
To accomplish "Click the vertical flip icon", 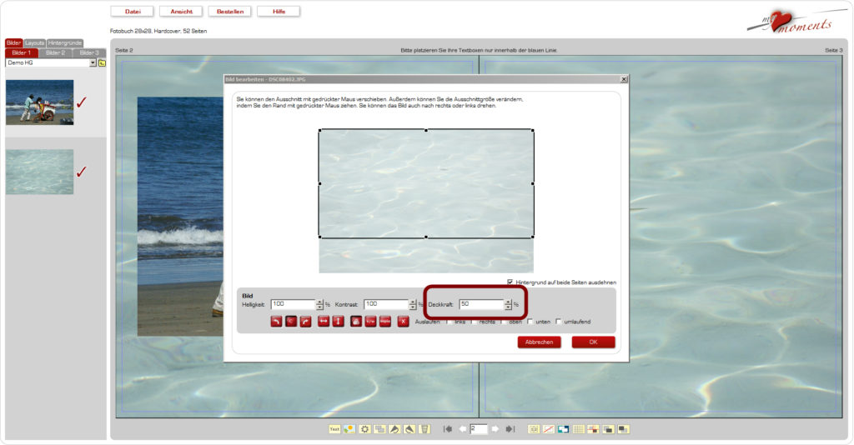I will 338,322.
